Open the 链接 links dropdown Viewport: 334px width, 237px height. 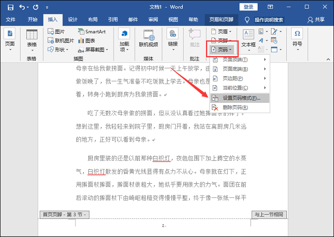173,40
